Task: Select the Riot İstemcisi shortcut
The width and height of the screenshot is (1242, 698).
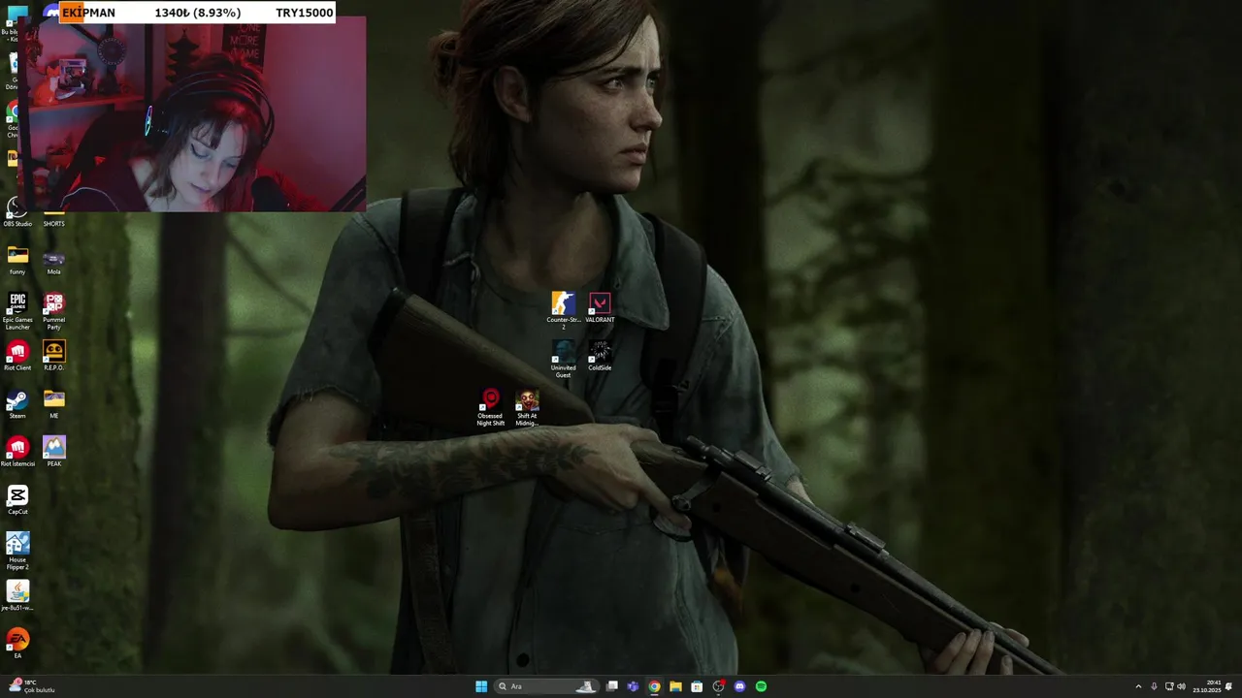Action: click(x=17, y=452)
